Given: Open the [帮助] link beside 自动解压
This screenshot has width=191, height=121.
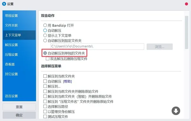Looking at the screenshot, I should [x=67, y=81].
